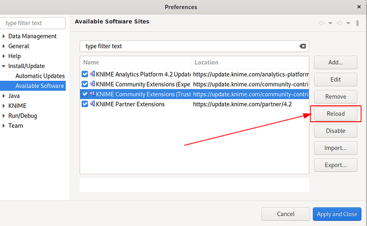Sort sites by the Location column header

250,62
